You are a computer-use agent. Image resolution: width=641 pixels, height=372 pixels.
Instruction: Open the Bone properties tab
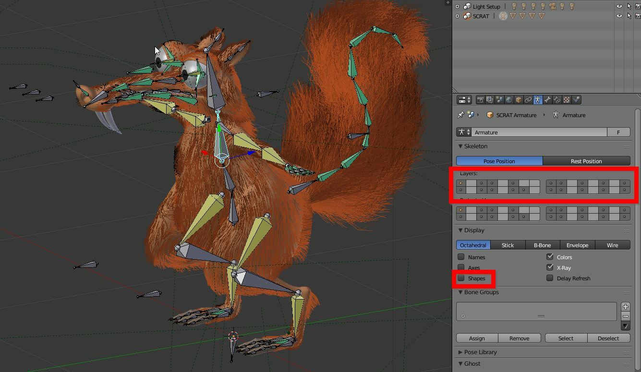click(547, 100)
